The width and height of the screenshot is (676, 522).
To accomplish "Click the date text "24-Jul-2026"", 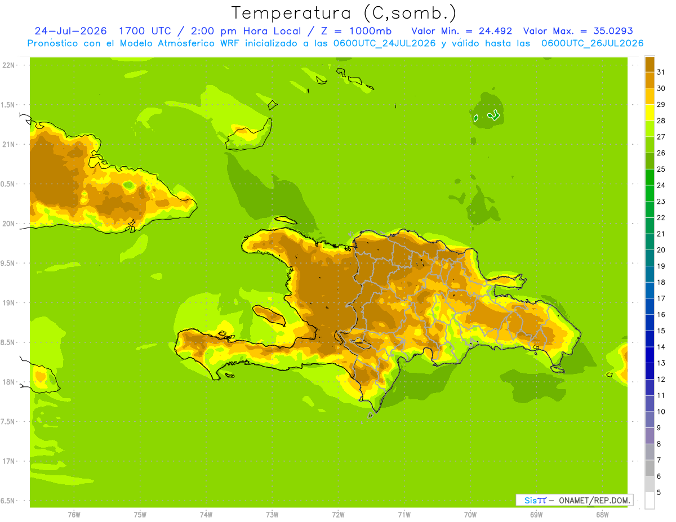I will point(71,31).
